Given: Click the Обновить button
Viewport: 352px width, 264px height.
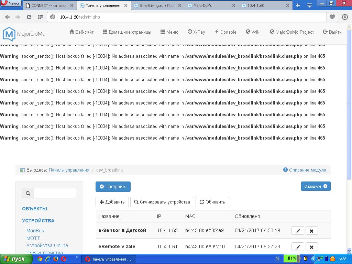Looking at the screenshot, I should [212, 202].
